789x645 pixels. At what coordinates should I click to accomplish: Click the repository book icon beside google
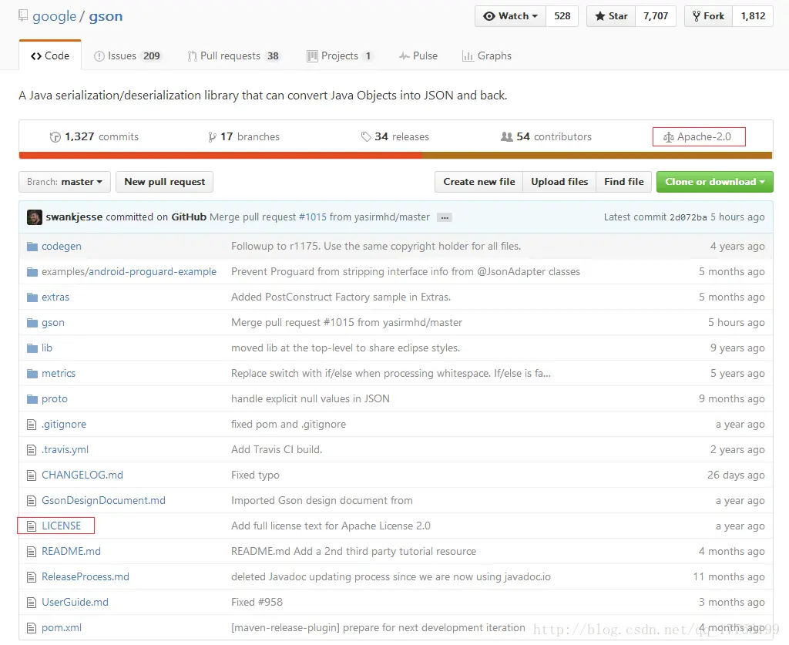(x=22, y=15)
